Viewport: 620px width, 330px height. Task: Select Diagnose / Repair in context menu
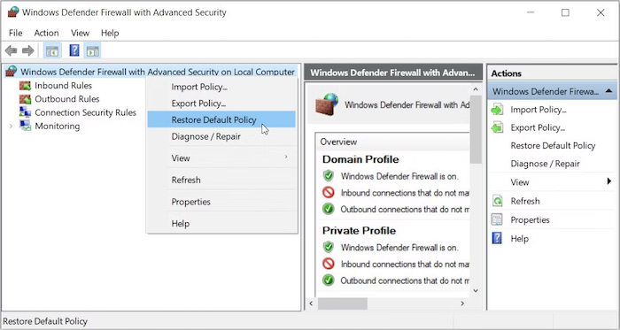[x=221, y=136]
